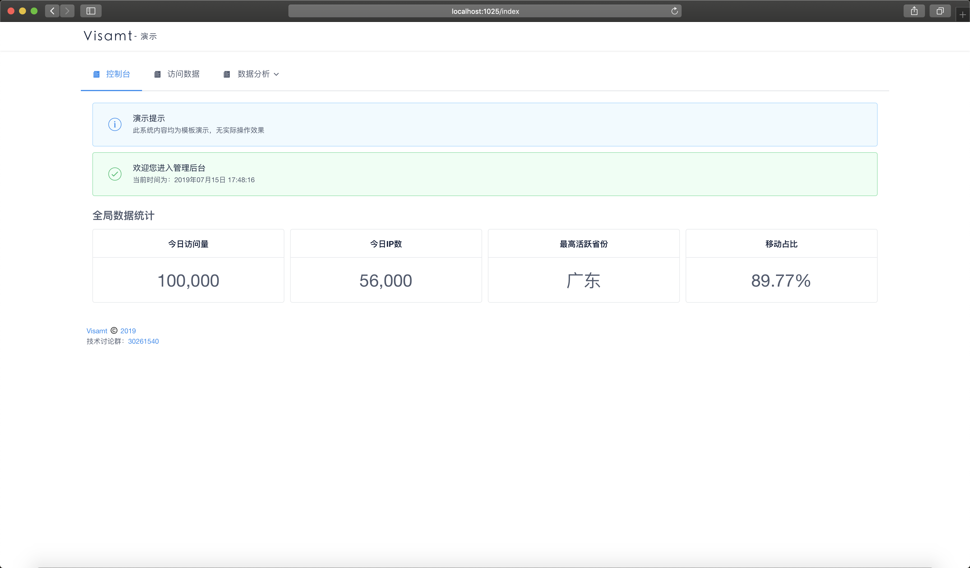Click the browser forward arrow button
970x568 pixels.
(x=67, y=11)
